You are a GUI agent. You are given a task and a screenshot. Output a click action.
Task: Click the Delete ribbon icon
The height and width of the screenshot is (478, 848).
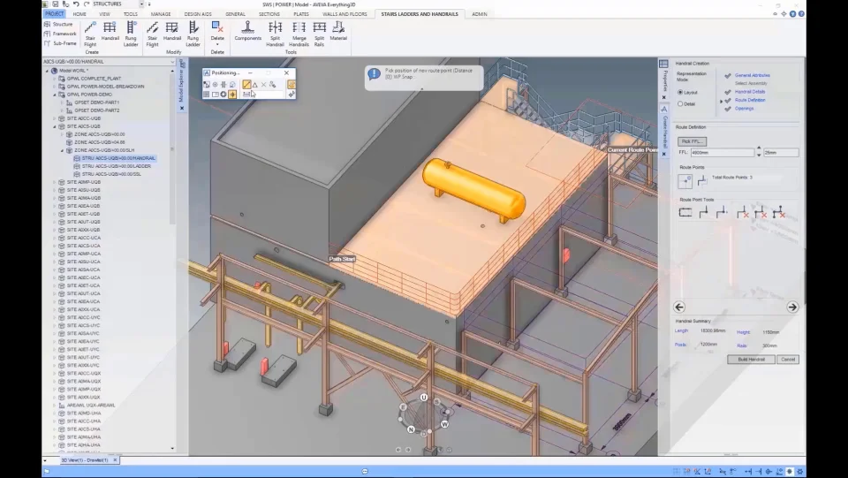[217, 27]
